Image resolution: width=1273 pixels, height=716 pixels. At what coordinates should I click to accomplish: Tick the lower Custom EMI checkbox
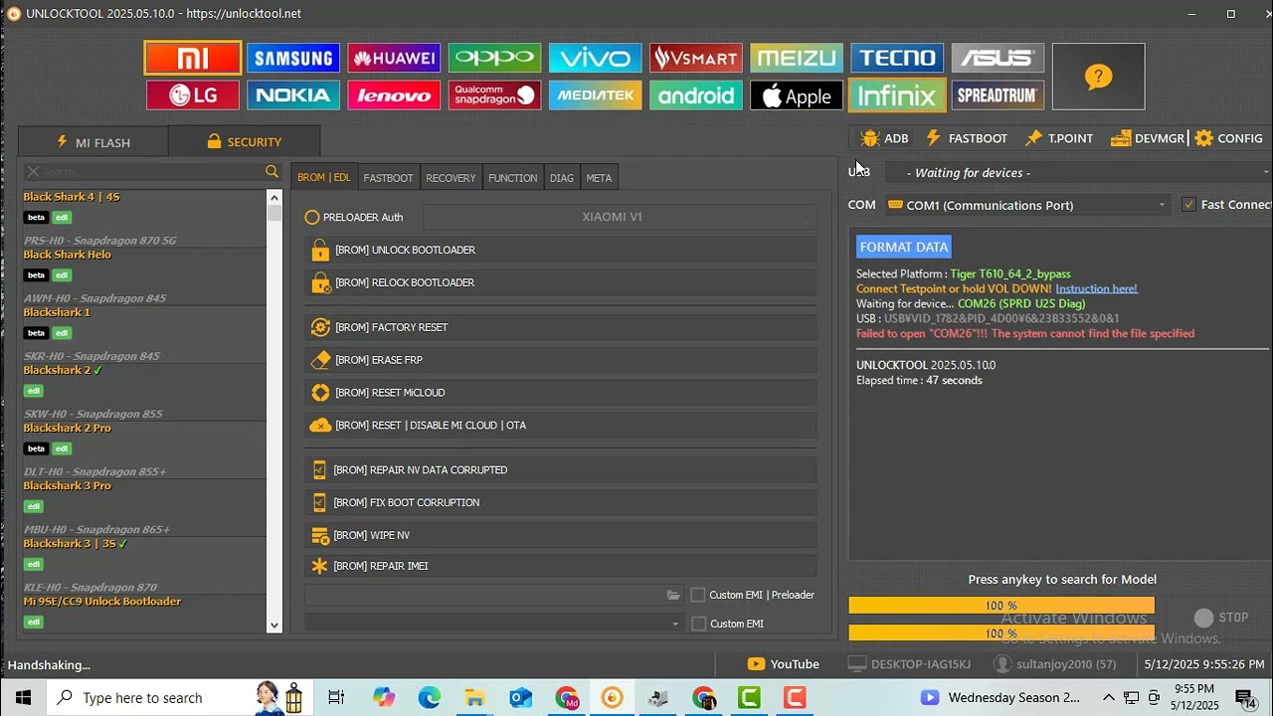698,624
